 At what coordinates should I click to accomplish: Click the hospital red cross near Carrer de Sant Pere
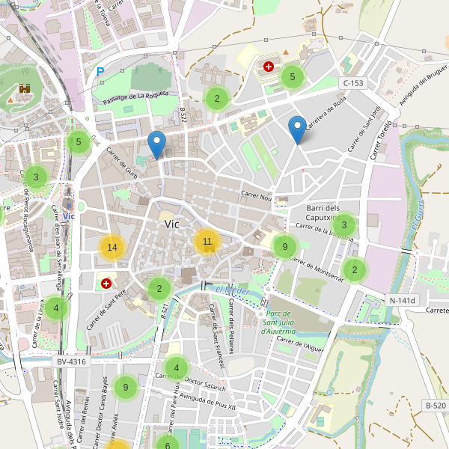(106, 284)
